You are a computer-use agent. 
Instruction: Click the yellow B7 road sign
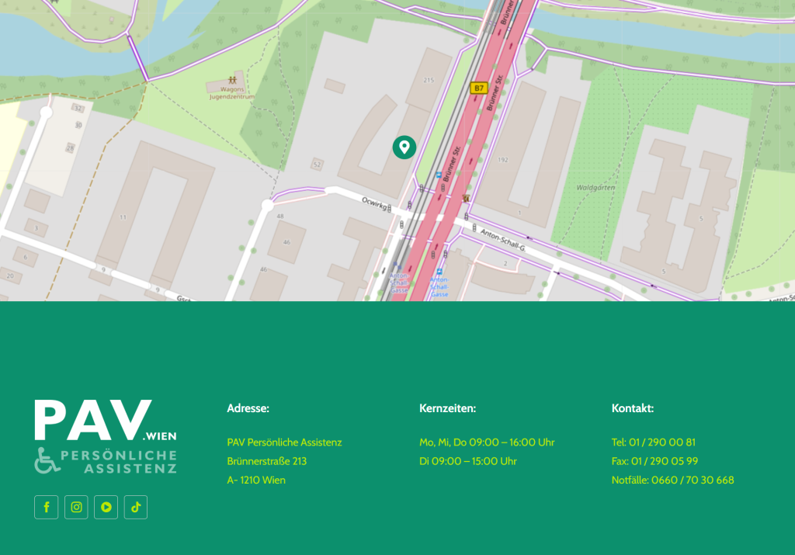pyautogui.click(x=478, y=88)
